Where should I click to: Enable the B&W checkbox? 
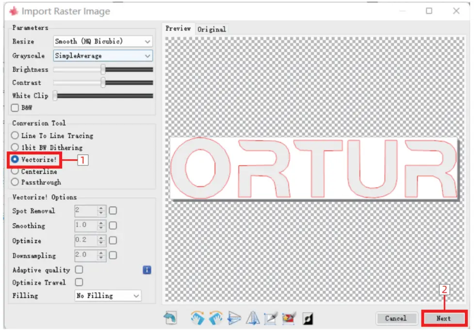coord(15,108)
